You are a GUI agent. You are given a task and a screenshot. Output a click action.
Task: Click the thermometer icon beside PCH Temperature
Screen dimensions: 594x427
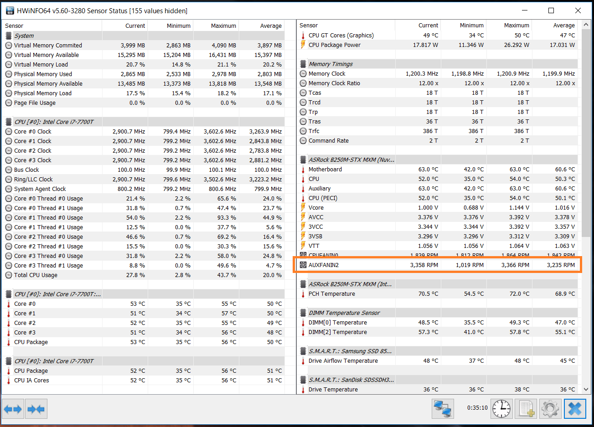click(x=303, y=293)
